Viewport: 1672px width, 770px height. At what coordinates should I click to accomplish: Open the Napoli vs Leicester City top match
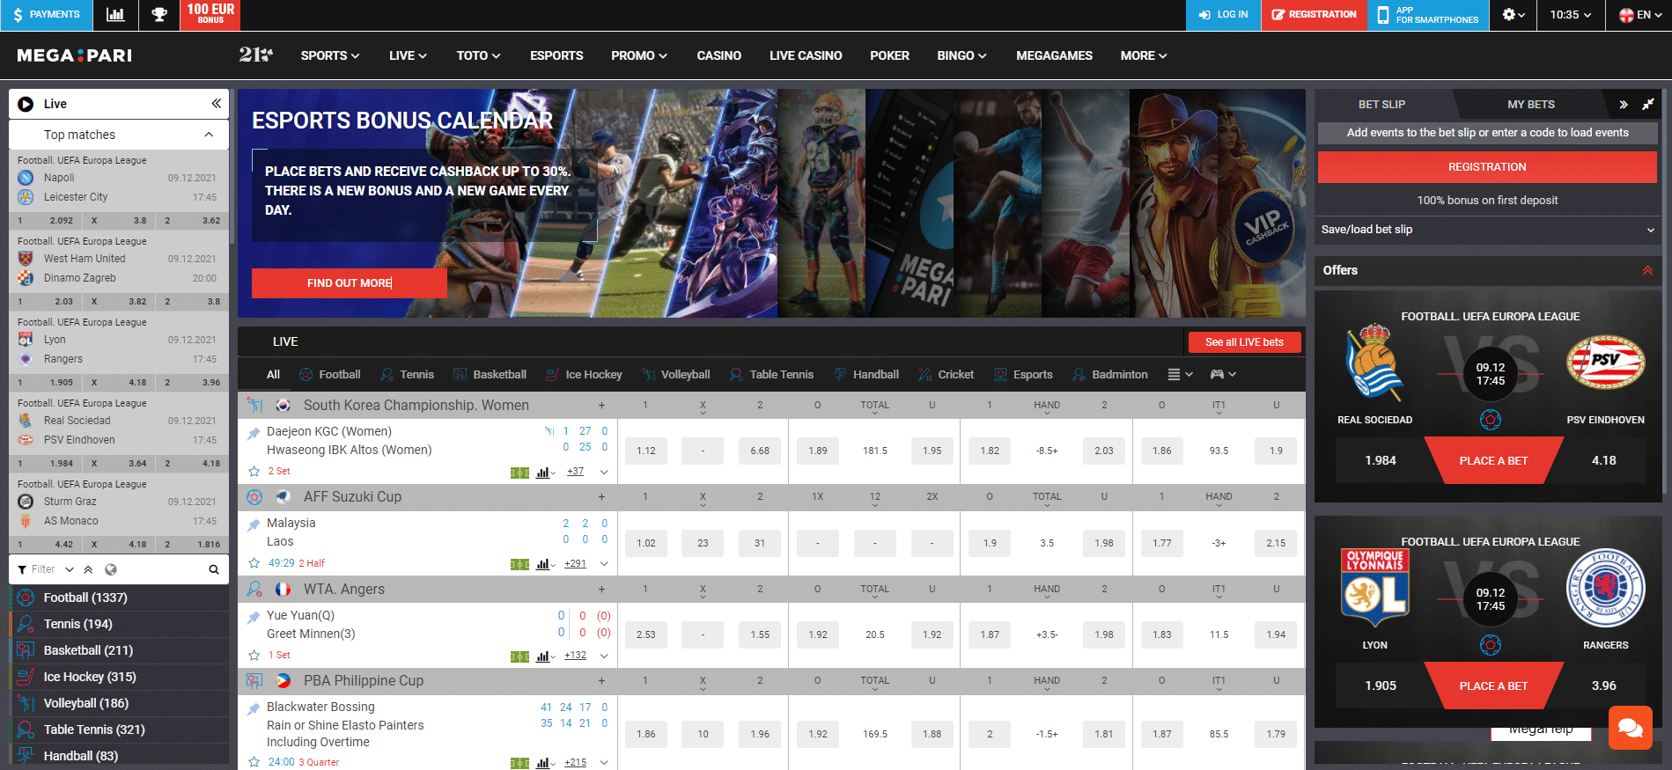[119, 187]
